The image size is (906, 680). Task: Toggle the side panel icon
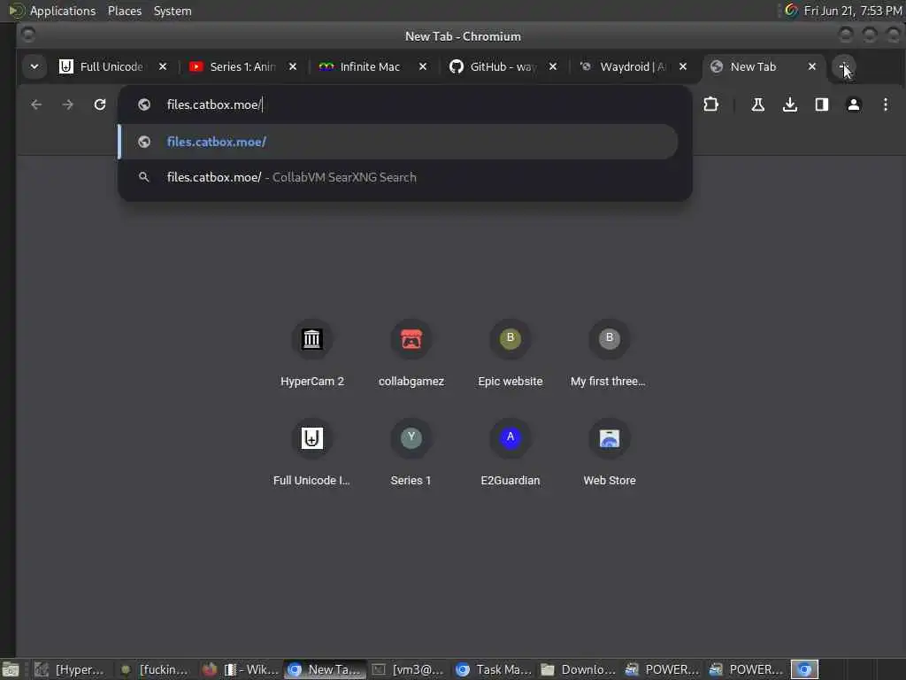click(x=822, y=104)
